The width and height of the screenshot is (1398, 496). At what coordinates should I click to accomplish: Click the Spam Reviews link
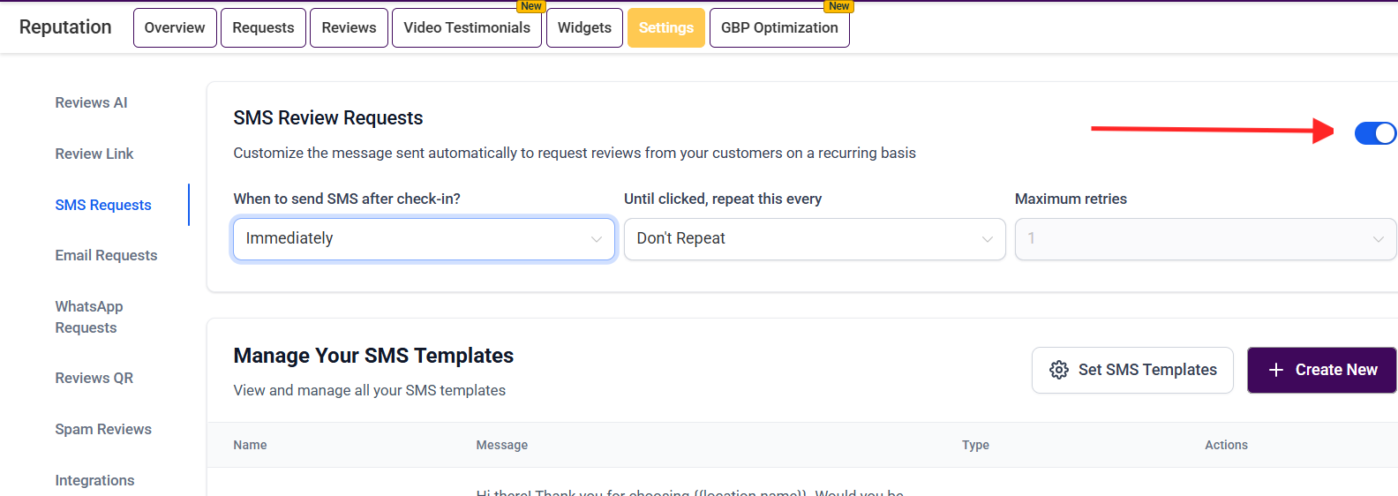pos(103,429)
